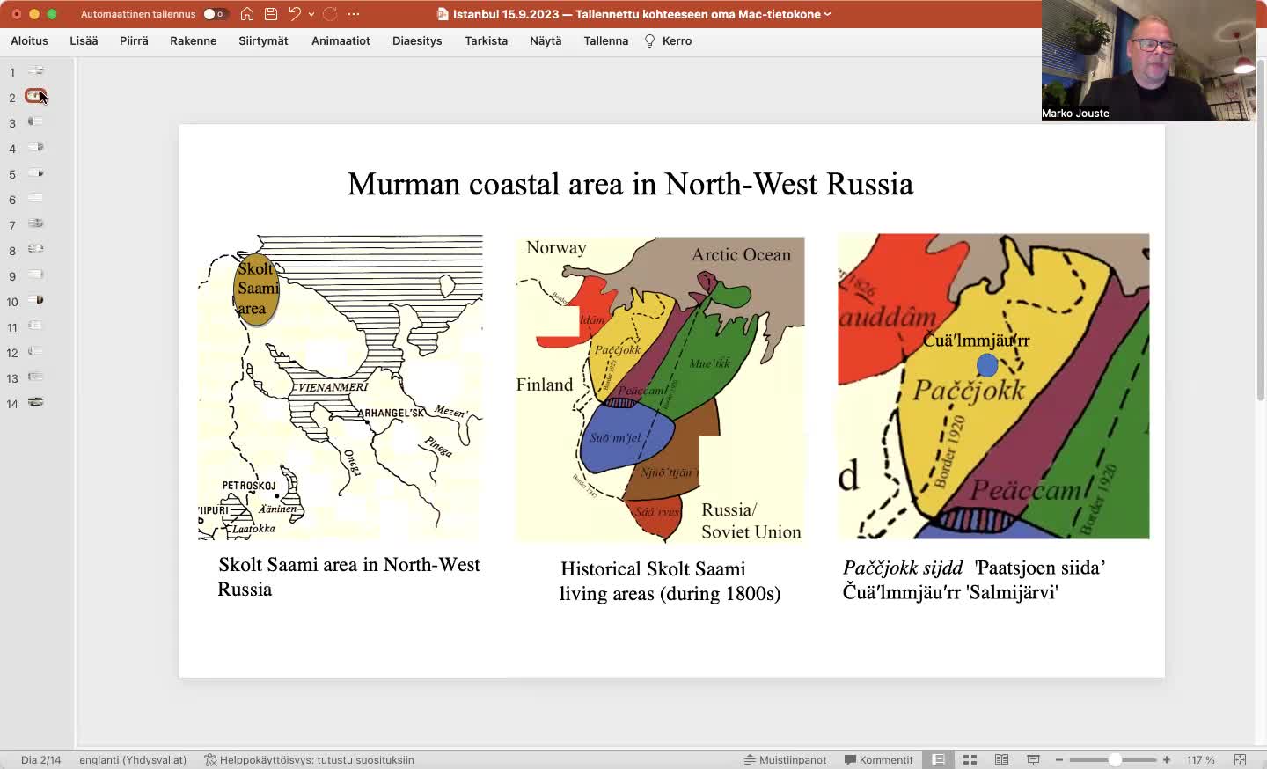Open the Aloitus ribbon tab

(29, 40)
